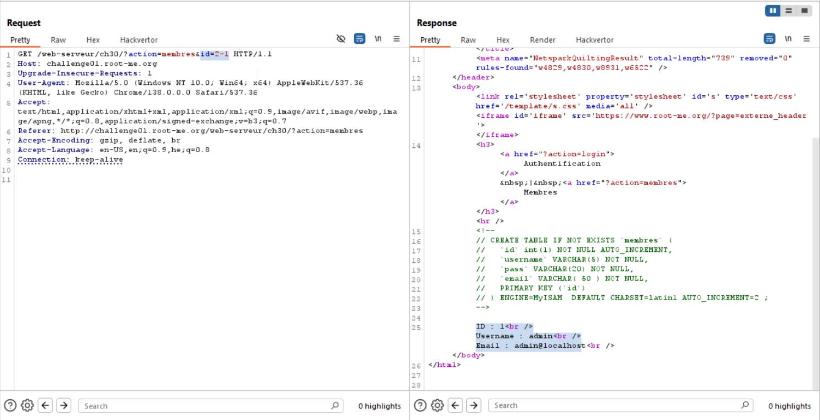The image size is (820, 420).
Task: Switch layout to single pane view
Action: pos(805,10)
